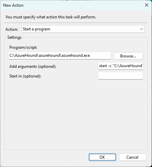Image resolution: width=152 pixels, height=167 pixels.
Task: Click the Program/script path field
Action: pyautogui.click(x=60, y=55)
